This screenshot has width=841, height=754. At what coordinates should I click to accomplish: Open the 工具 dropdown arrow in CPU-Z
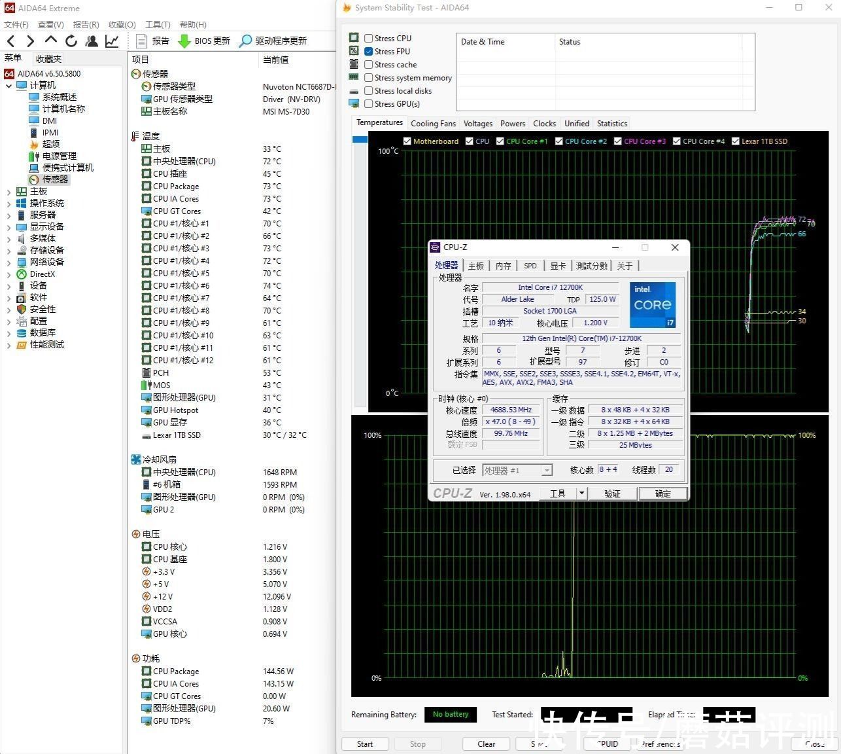click(x=581, y=493)
